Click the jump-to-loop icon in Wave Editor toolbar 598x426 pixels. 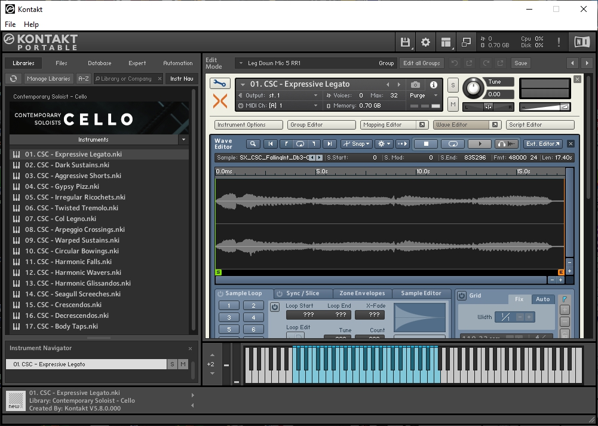[300, 144]
